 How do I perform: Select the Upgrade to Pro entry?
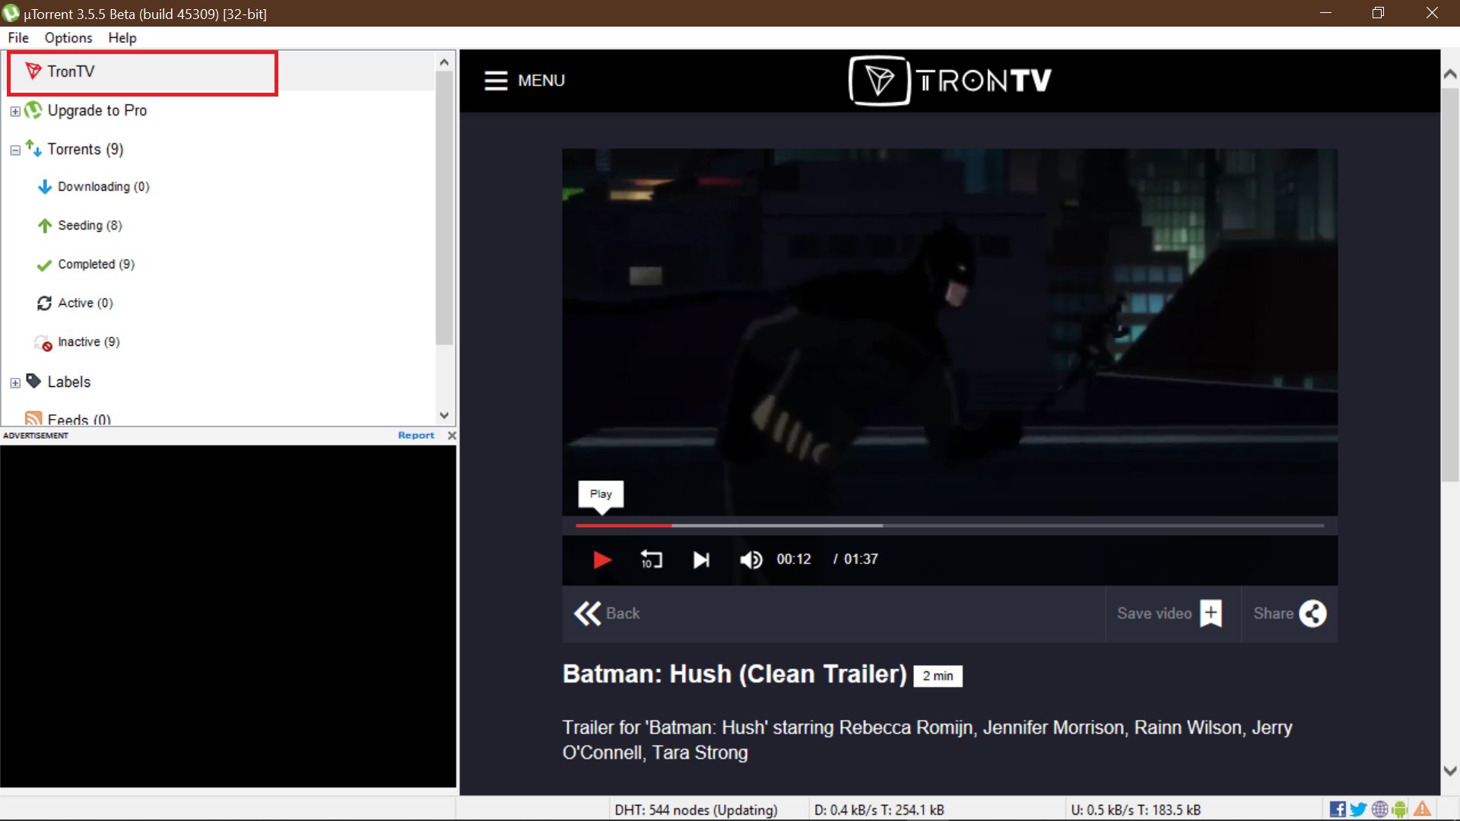click(x=97, y=110)
